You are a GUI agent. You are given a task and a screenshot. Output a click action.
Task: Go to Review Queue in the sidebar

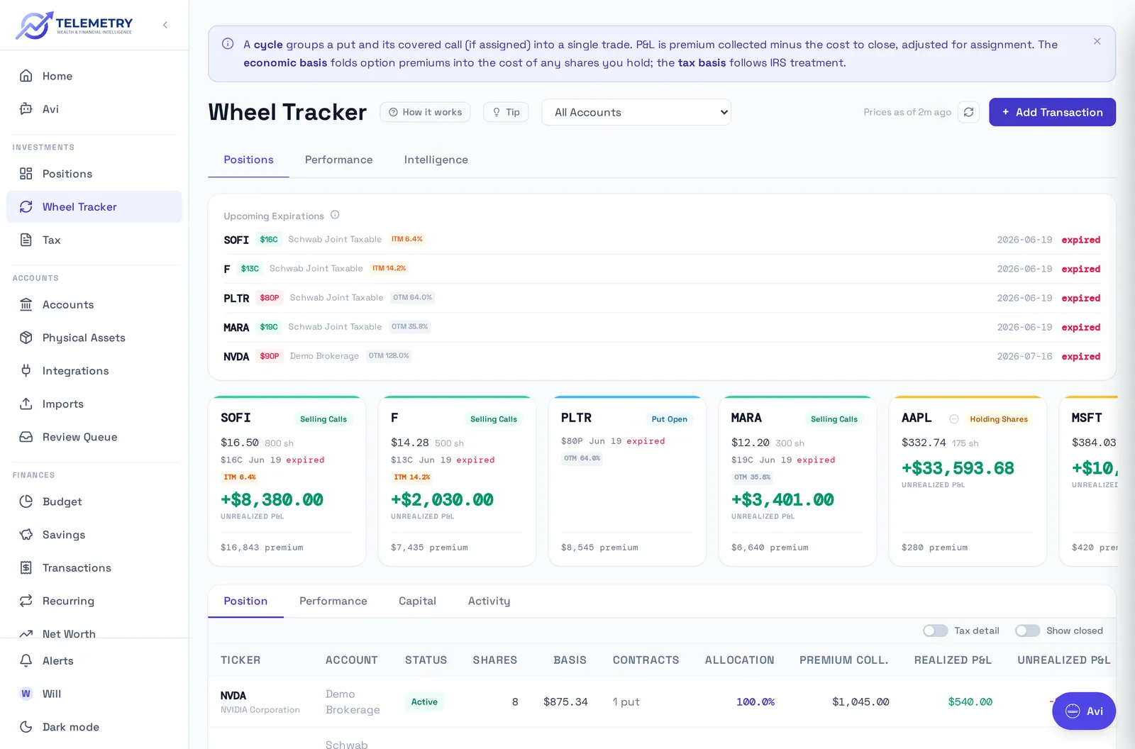(94, 437)
